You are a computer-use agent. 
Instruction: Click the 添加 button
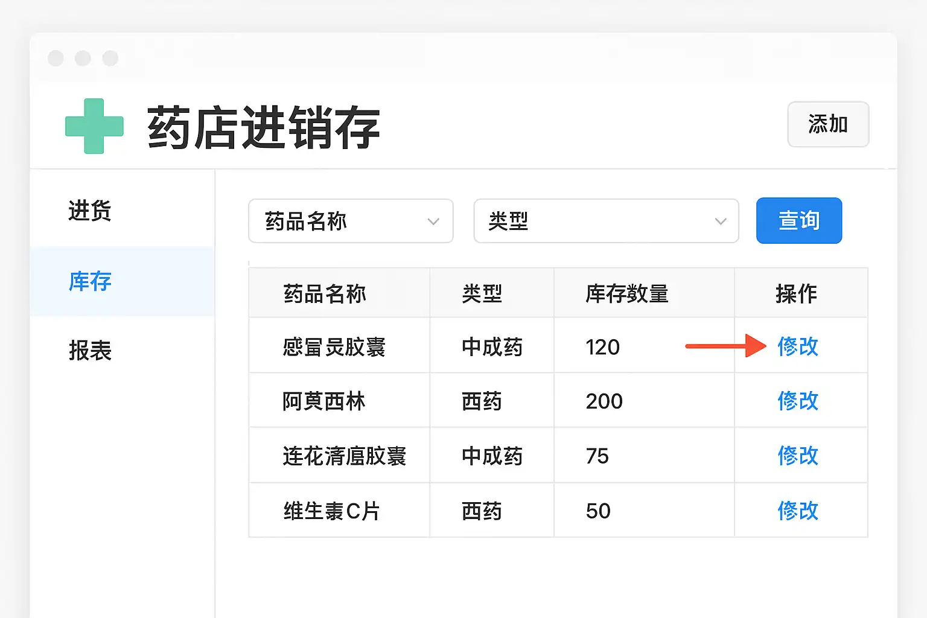[827, 124]
